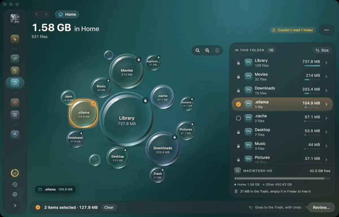Click the Macintosh HD storage usage bar
339x217 pixels.
click(282, 178)
